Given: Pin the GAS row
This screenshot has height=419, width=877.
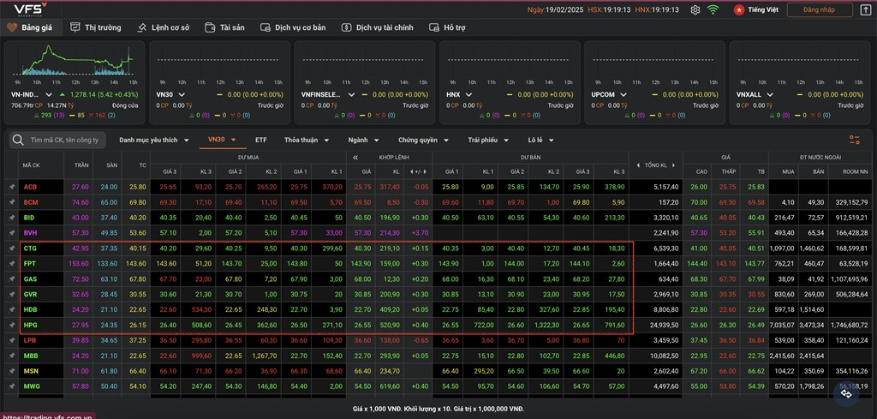Looking at the screenshot, I should (11, 278).
